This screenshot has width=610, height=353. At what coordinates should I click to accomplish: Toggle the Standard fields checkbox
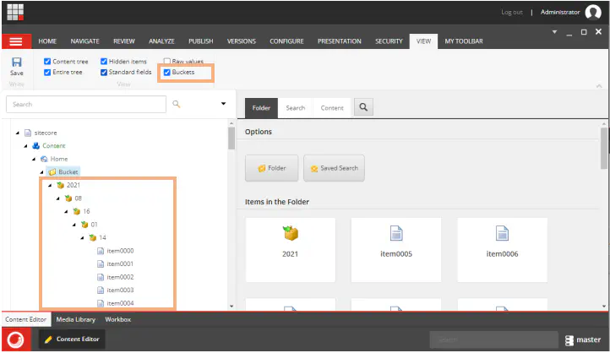pos(104,73)
